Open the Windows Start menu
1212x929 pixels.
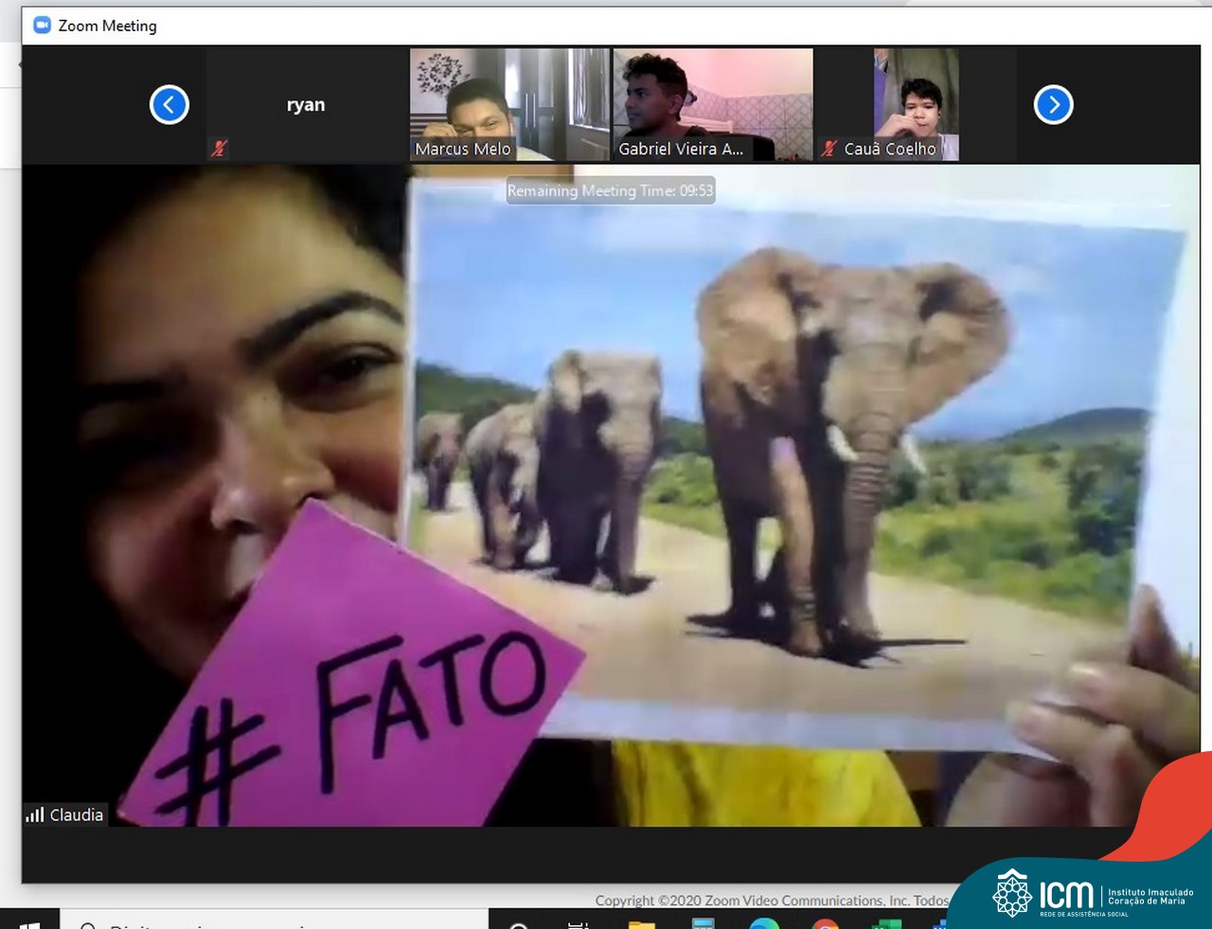pyautogui.click(x=29, y=923)
